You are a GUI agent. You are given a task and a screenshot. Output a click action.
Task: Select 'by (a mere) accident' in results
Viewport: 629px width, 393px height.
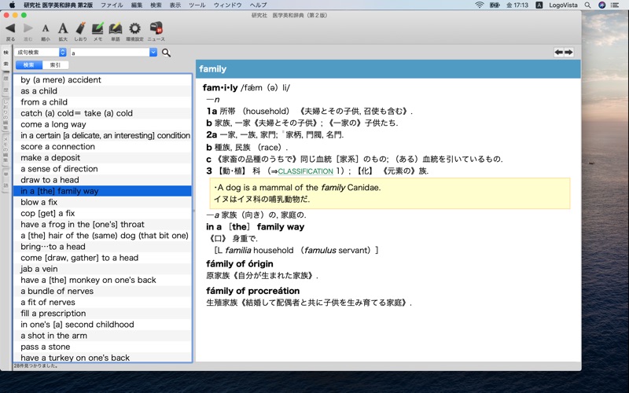[x=102, y=80]
